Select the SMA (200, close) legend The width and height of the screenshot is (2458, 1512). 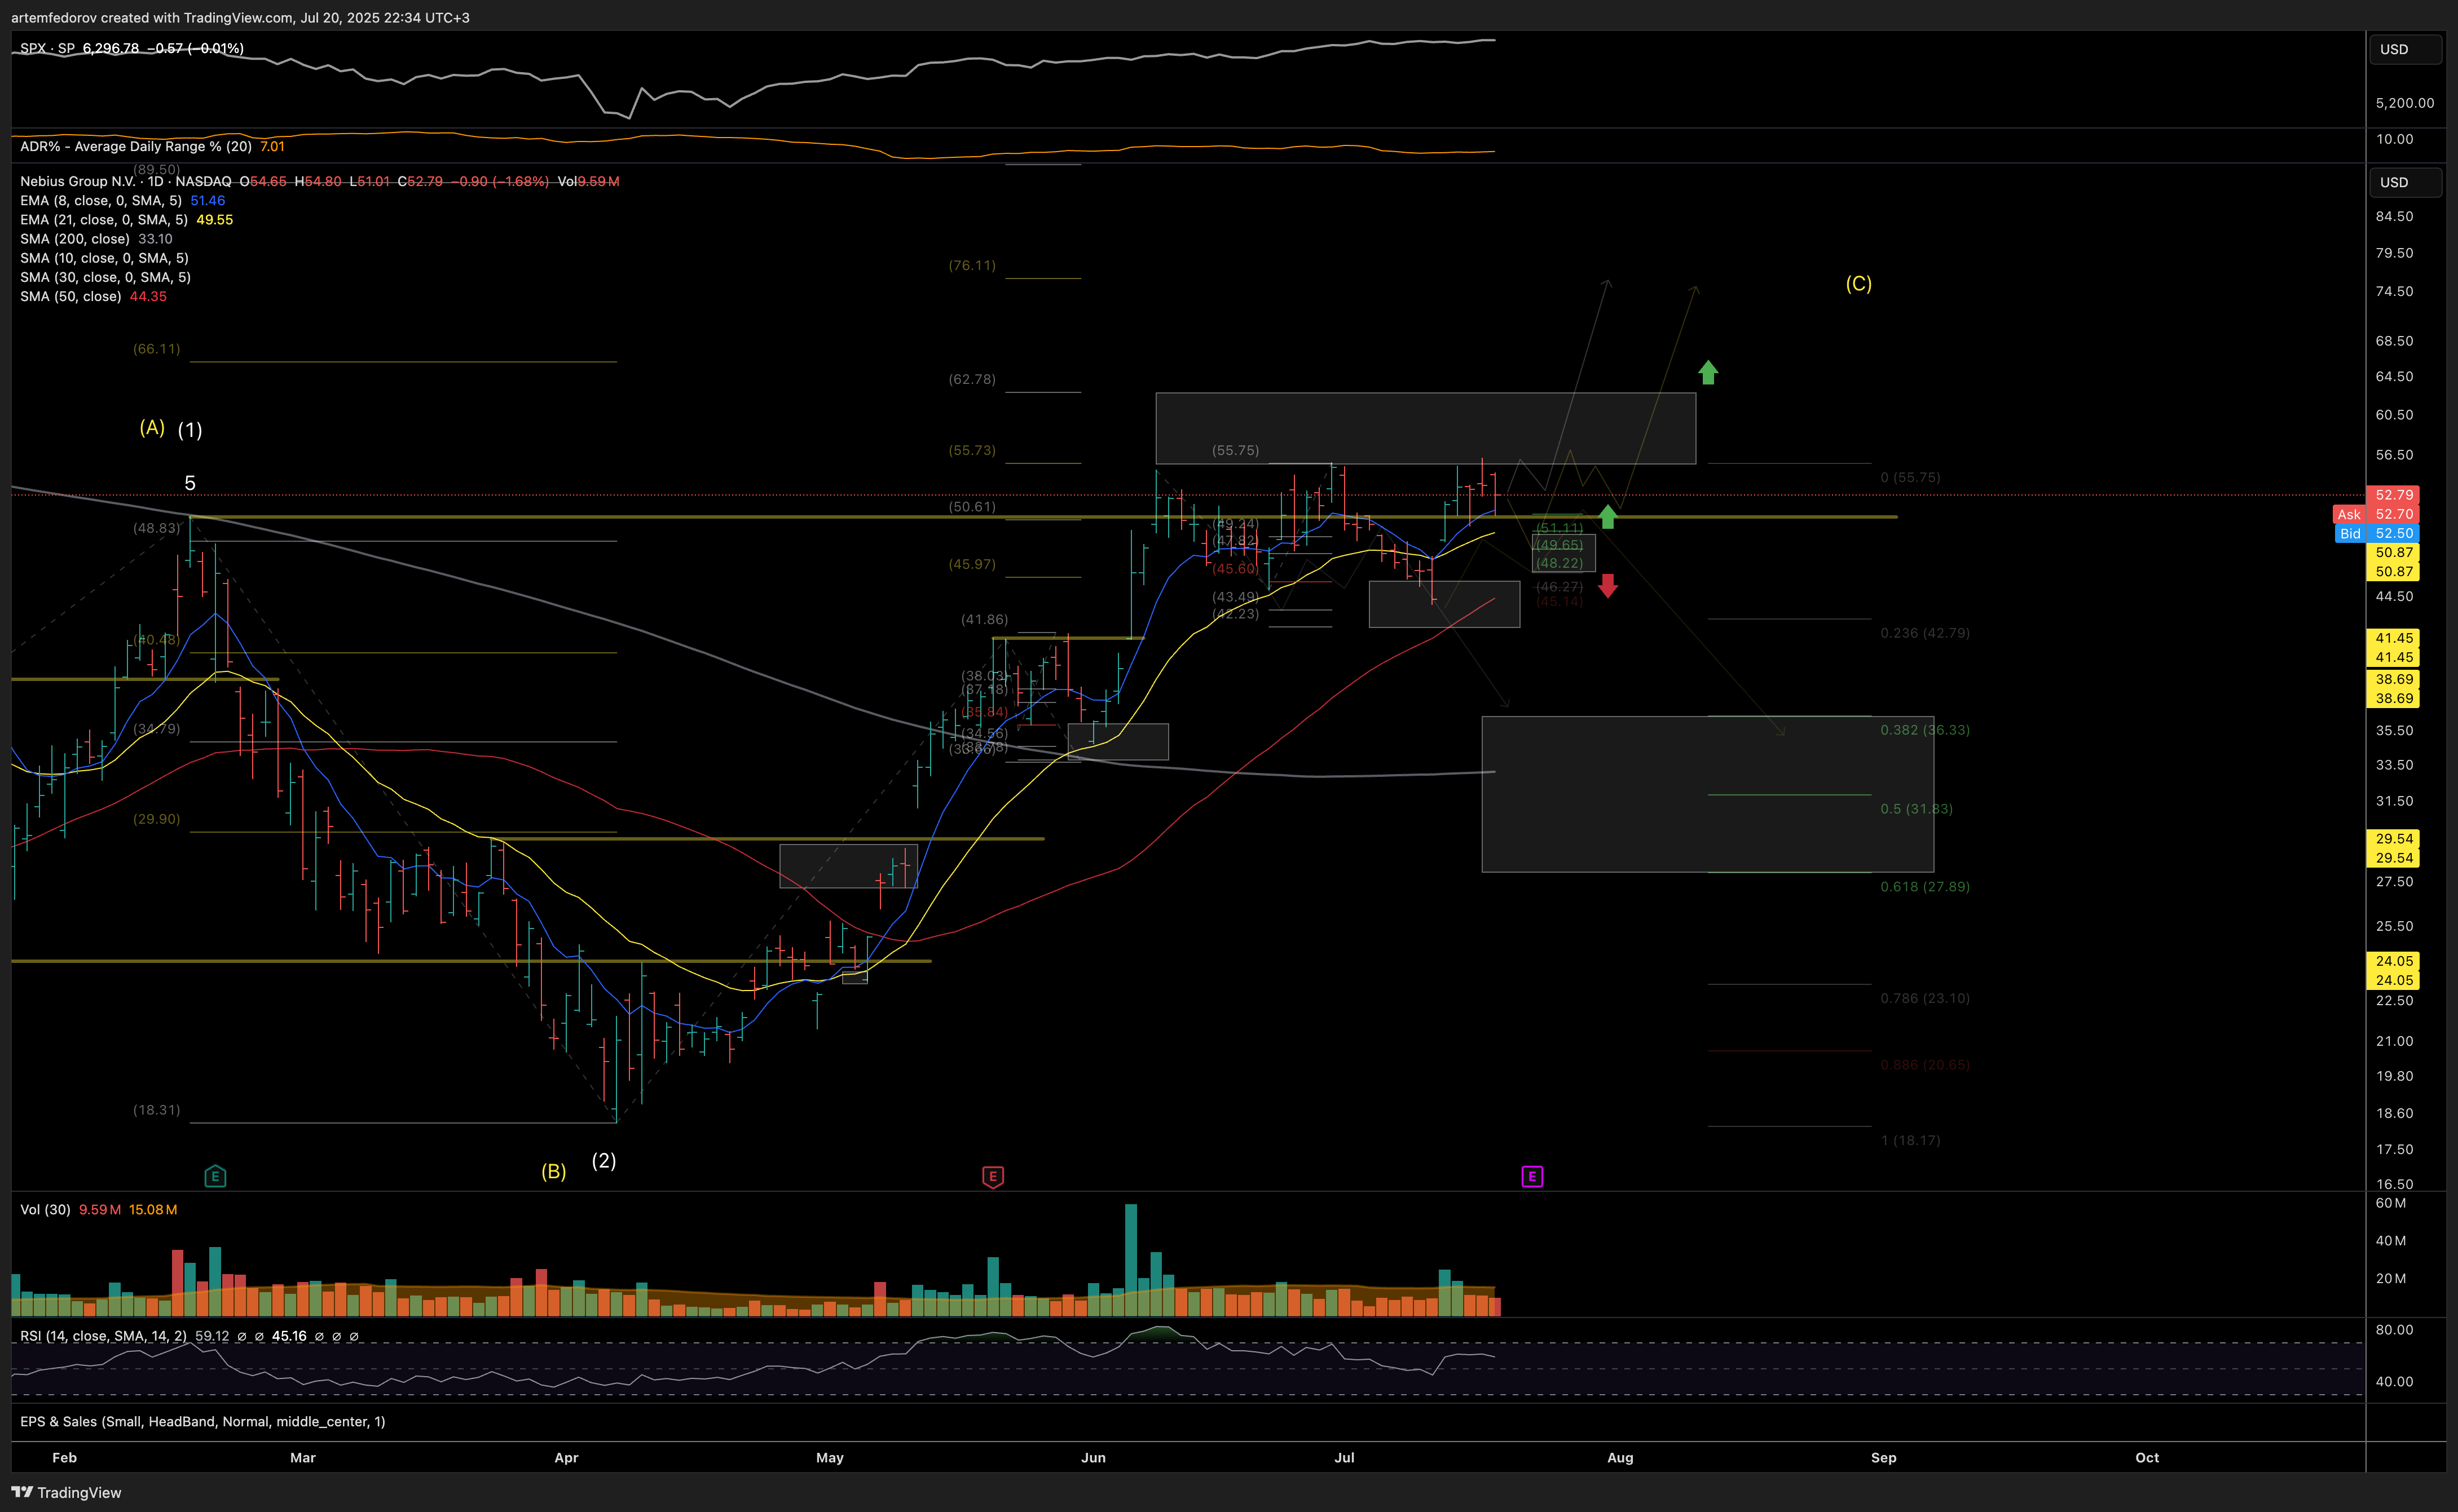[x=75, y=238]
